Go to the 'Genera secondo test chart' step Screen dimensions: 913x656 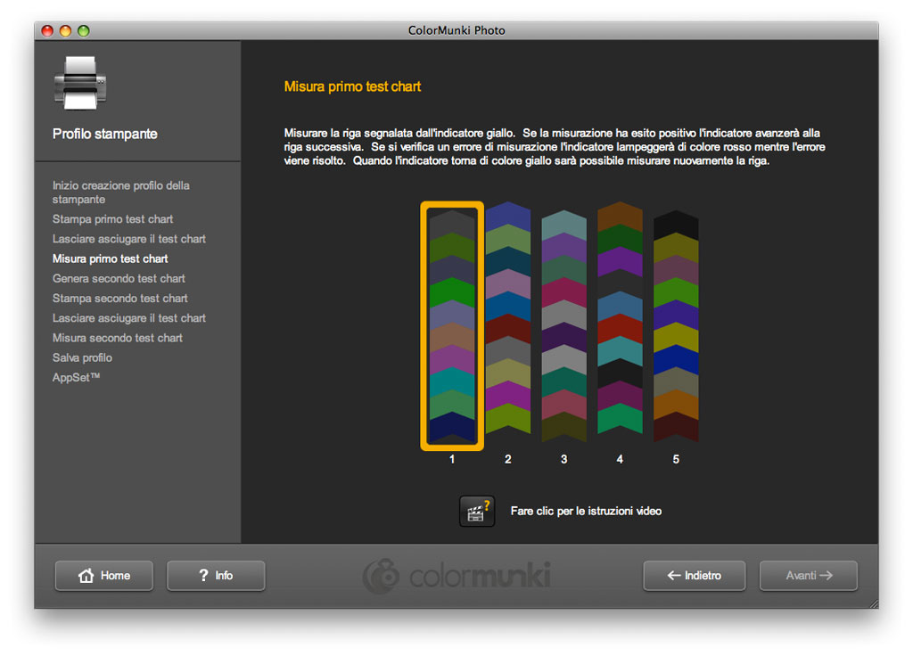pyautogui.click(x=119, y=279)
